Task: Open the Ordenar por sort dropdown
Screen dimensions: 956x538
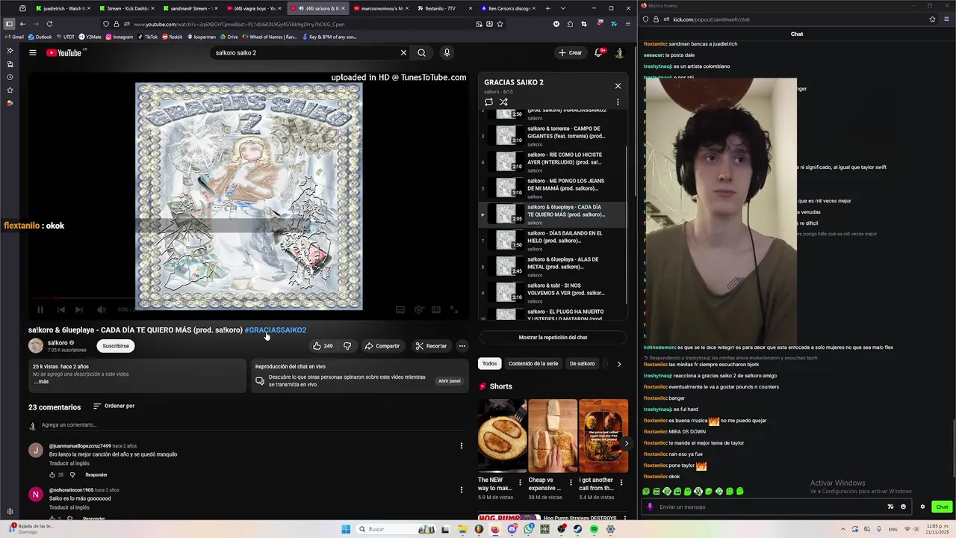Action: tap(114, 406)
